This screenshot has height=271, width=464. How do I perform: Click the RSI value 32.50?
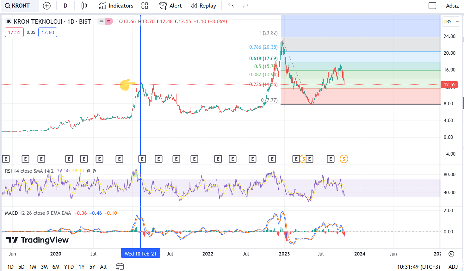(63, 171)
